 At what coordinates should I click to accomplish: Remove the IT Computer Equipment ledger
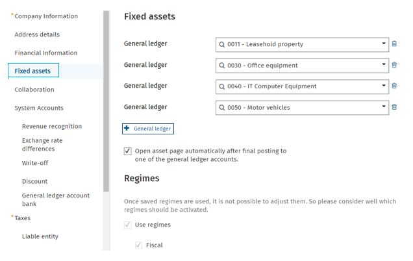(394, 86)
